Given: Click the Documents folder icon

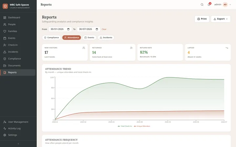Looking at the screenshot, I should (x=5, y=66).
